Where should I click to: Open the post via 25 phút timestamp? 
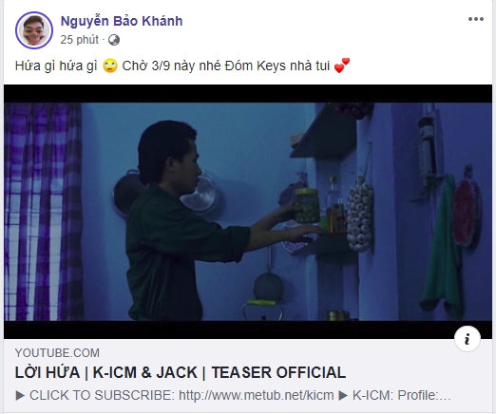[80, 40]
